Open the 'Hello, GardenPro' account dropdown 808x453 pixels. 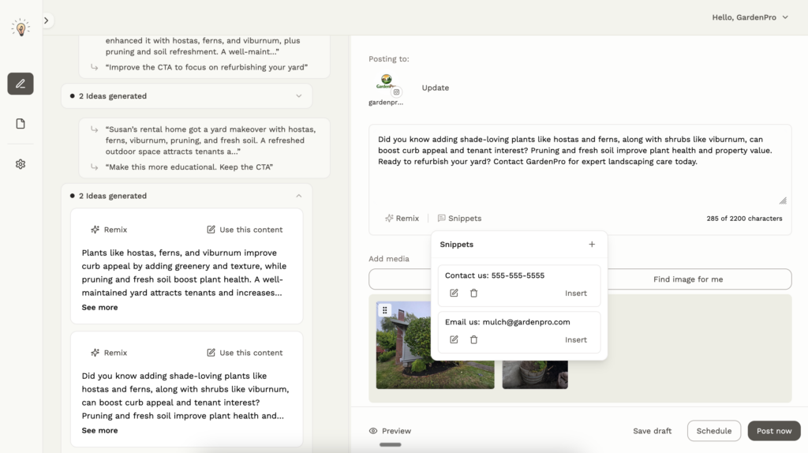750,17
